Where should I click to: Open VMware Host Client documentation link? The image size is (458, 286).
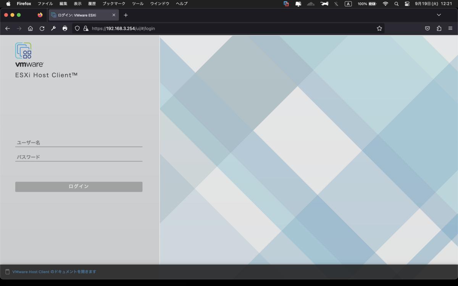(x=54, y=272)
